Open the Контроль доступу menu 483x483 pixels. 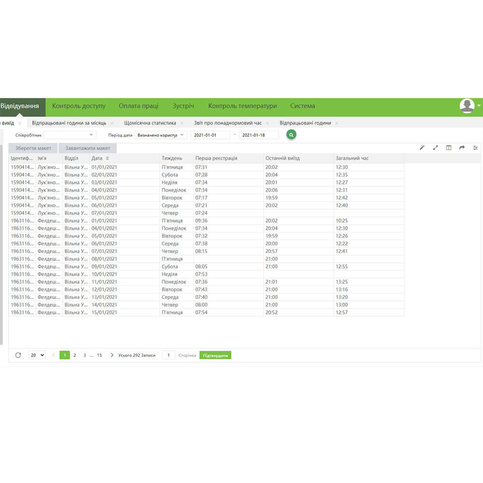78,106
